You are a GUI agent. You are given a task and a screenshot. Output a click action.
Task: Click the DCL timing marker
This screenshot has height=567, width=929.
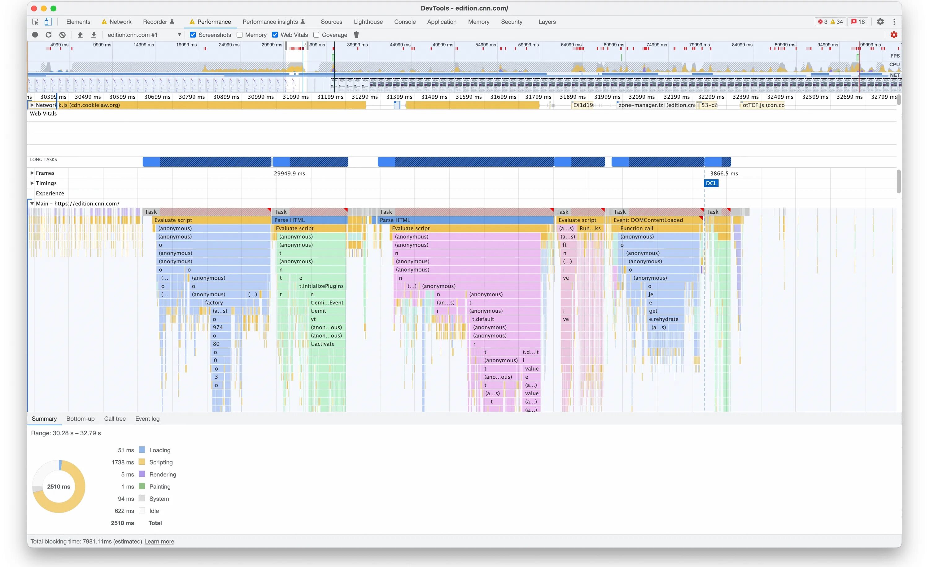tap(711, 183)
